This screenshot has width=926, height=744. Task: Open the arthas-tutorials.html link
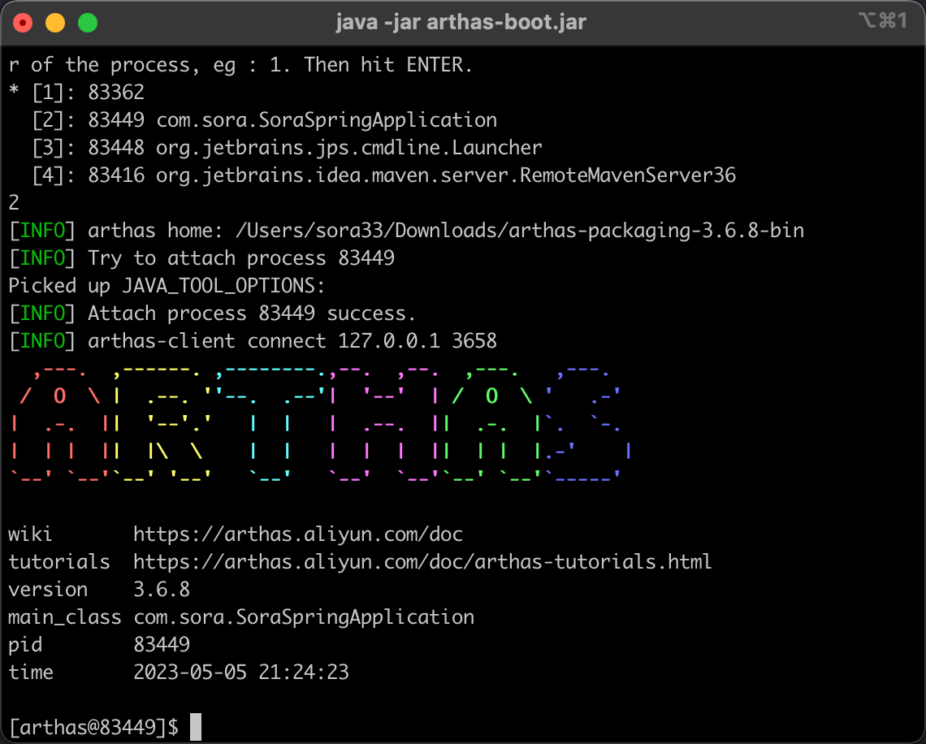pyautogui.click(x=422, y=562)
